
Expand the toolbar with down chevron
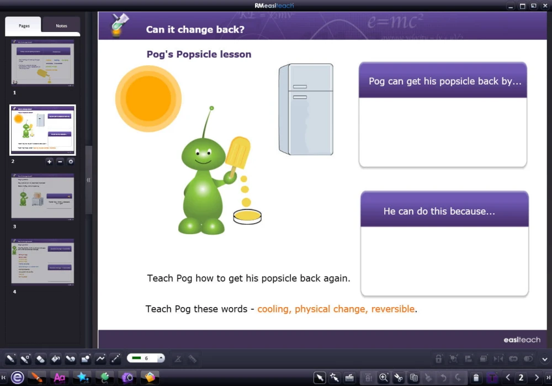[545, 359]
